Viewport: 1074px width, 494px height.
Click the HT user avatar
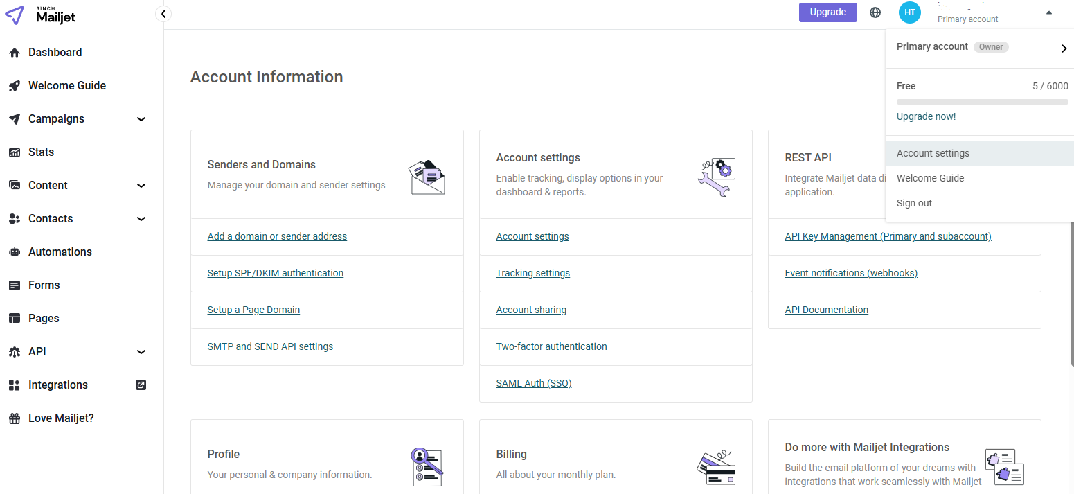(x=909, y=12)
